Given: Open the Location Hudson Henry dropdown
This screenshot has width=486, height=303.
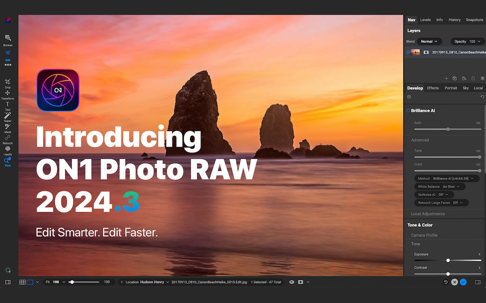Looking at the screenshot, I should click(x=147, y=282).
